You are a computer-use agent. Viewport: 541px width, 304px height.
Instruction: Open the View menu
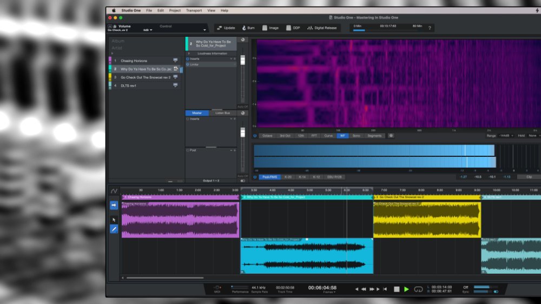coord(211,10)
